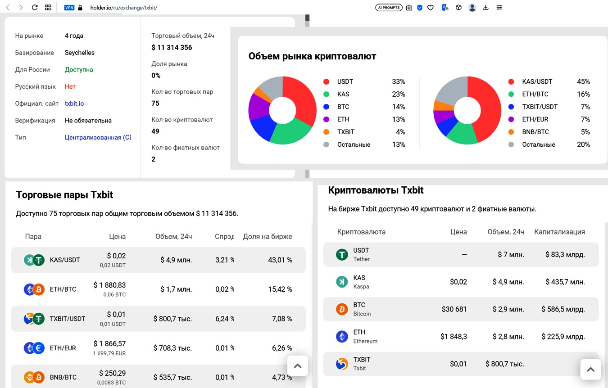The width and height of the screenshot is (608, 388).
Task: Open the profile avatar icon
Action: click(x=472, y=8)
